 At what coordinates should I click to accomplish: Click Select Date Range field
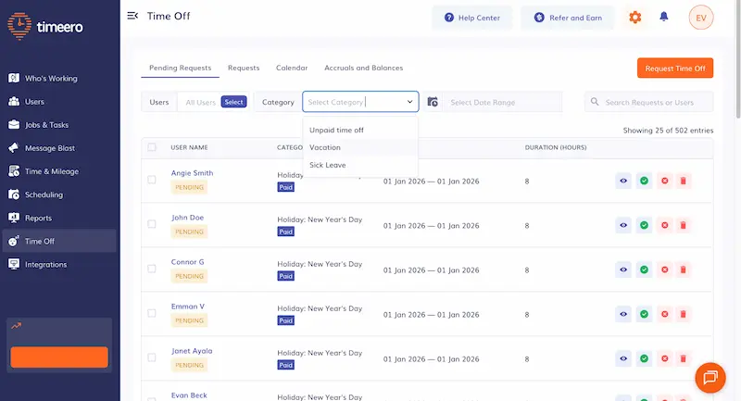[502, 102]
